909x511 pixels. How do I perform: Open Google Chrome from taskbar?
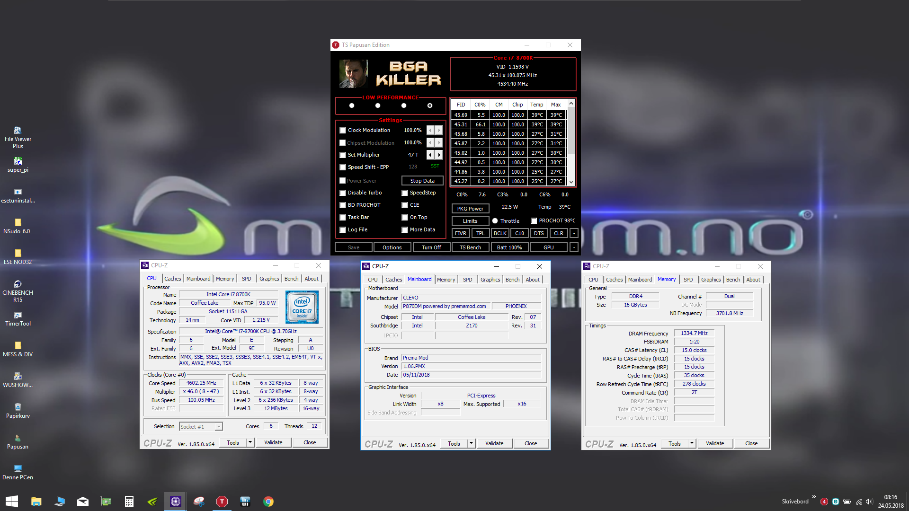click(268, 502)
